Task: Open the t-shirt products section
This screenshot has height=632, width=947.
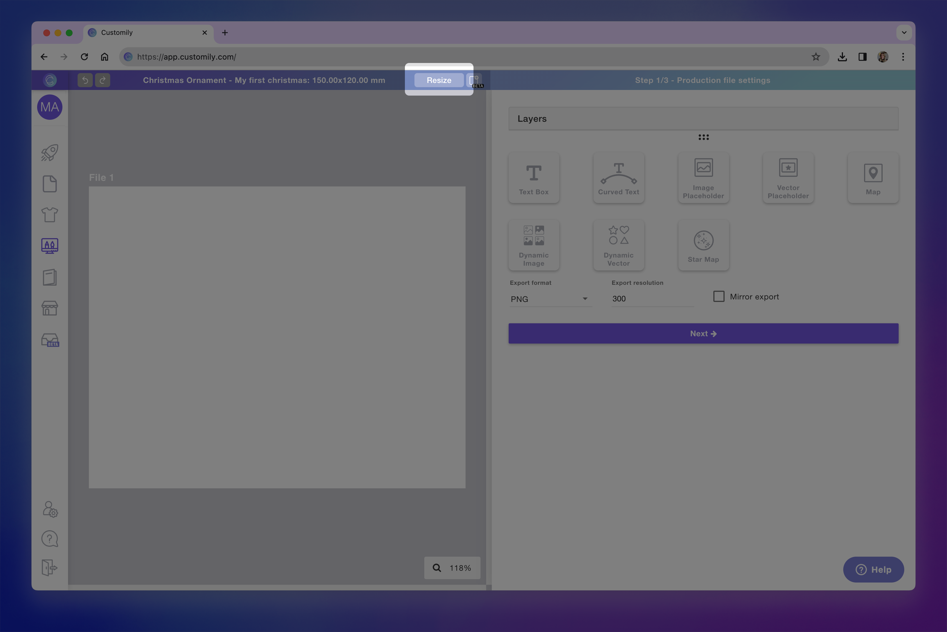Action: 49,215
